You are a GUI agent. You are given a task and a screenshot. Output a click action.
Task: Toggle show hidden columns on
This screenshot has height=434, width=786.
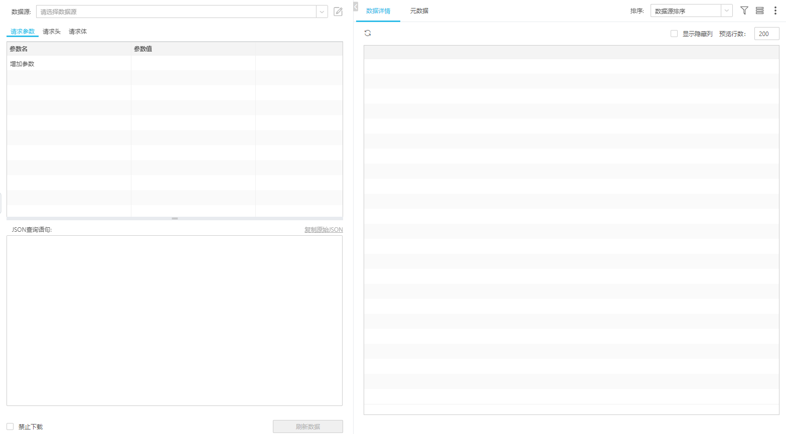(674, 34)
